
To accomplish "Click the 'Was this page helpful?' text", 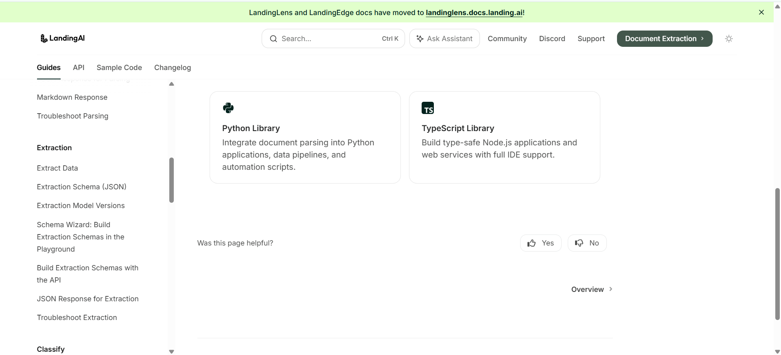I will tap(235, 243).
